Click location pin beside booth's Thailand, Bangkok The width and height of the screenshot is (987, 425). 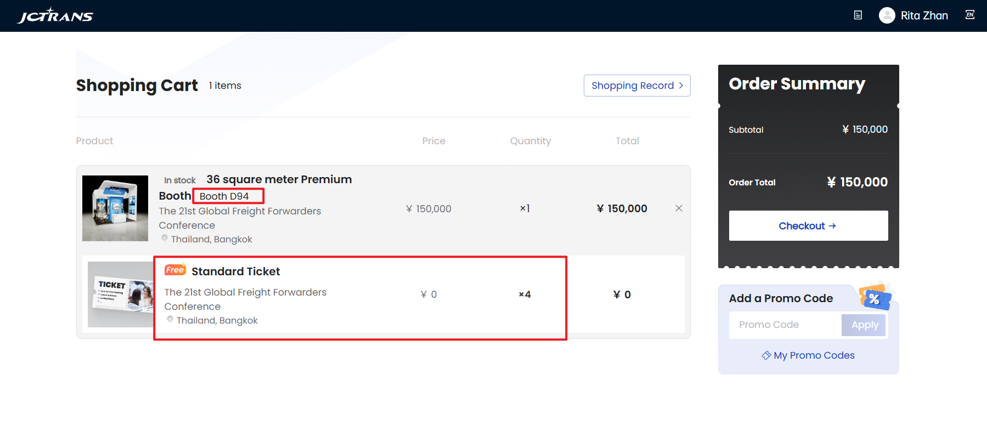click(165, 238)
